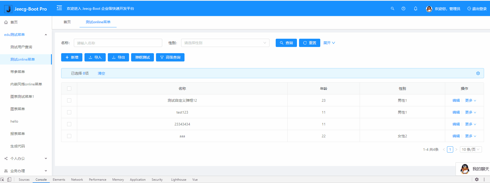Tick the select-all checkbox in table header
Screen dimensions: 490x183
(x=69, y=89)
